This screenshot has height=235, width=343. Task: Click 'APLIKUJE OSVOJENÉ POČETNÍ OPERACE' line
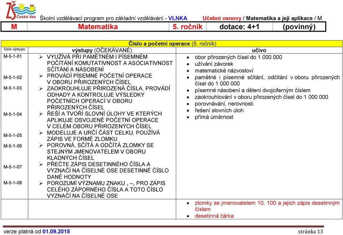tap(103, 120)
